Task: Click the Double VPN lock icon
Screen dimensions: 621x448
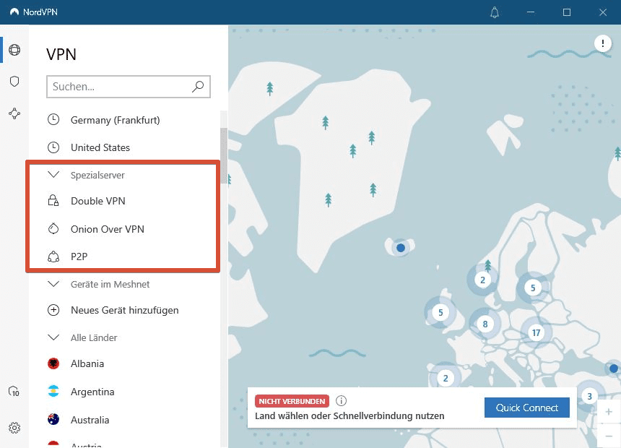Action: tap(53, 201)
